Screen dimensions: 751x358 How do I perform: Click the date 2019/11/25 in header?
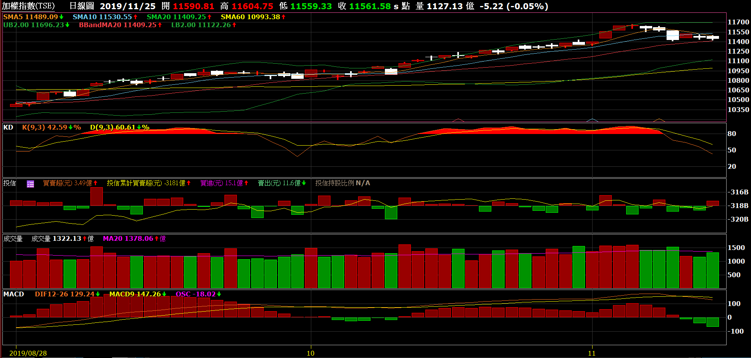(x=128, y=6)
